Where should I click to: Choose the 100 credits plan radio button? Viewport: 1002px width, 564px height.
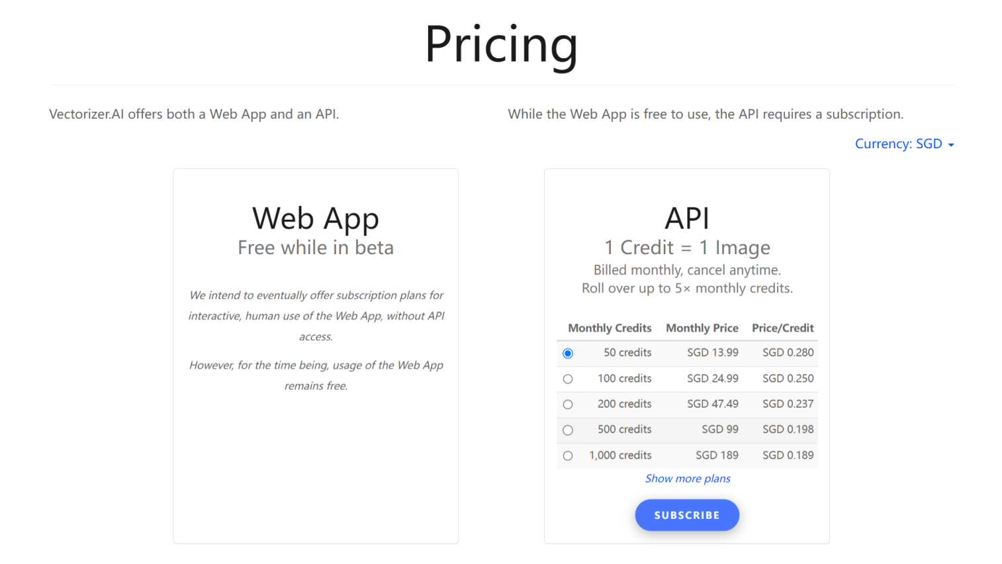pos(568,379)
